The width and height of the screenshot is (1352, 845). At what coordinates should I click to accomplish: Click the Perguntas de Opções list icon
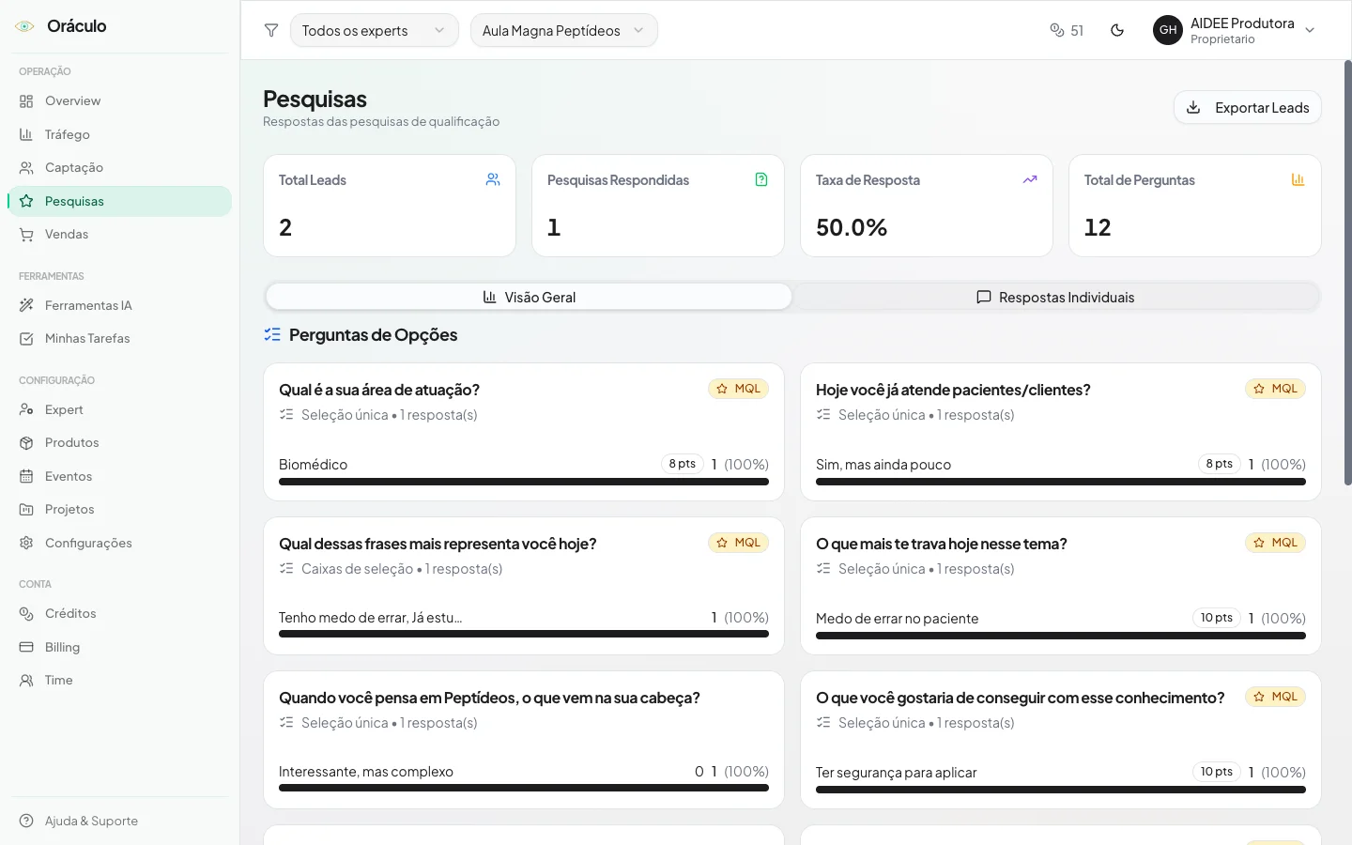[x=272, y=334]
